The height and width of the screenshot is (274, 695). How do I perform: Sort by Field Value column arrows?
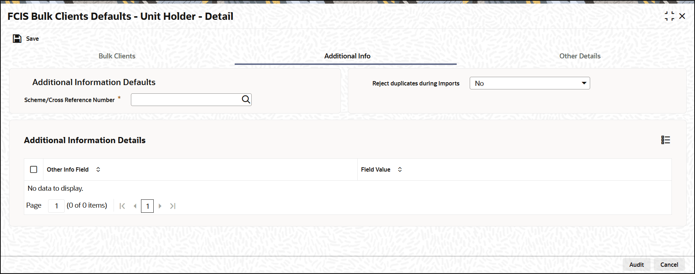(x=400, y=169)
